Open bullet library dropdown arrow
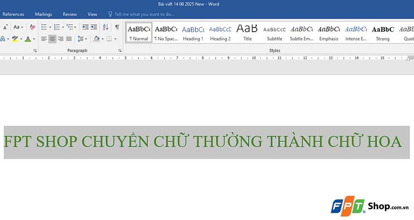 (x=50, y=27)
